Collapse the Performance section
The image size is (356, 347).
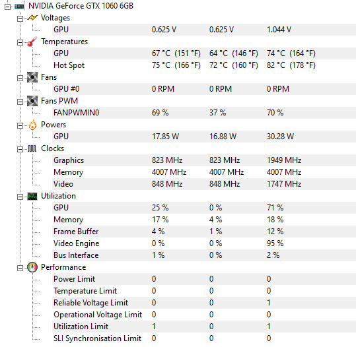click(x=20, y=268)
